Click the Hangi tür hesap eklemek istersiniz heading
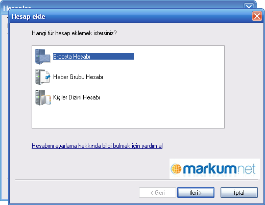The image size is (265, 205). click(x=74, y=33)
